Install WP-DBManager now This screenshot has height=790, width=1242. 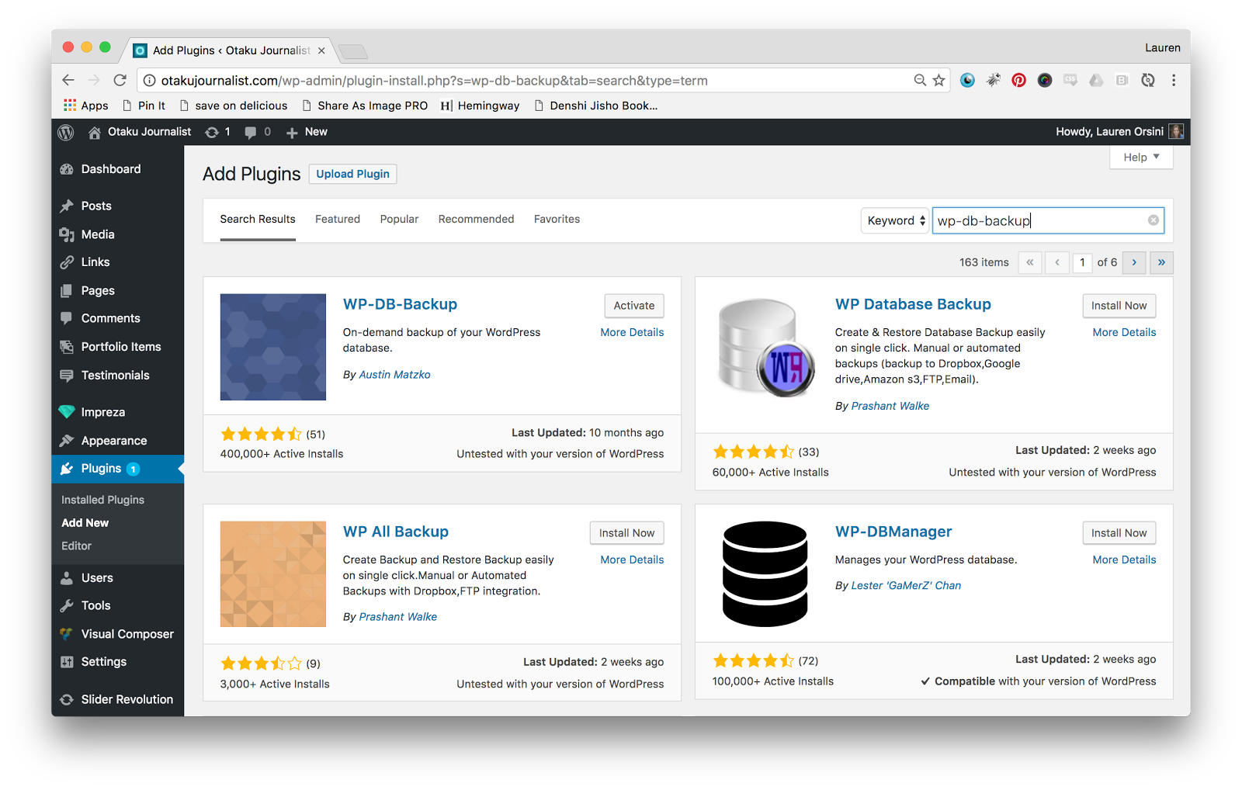[x=1119, y=533]
